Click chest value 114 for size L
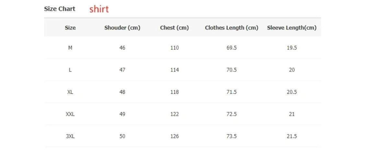The height and width of the screenshot is (152, 379). (x=174, y=70)
